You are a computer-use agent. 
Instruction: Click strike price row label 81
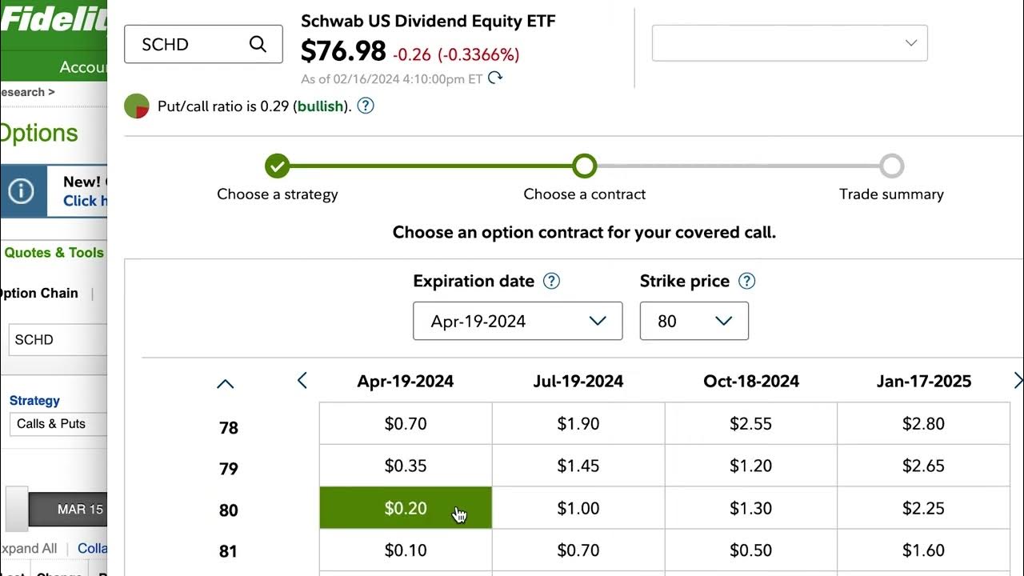pyautogui.click(x=229, y=551)
